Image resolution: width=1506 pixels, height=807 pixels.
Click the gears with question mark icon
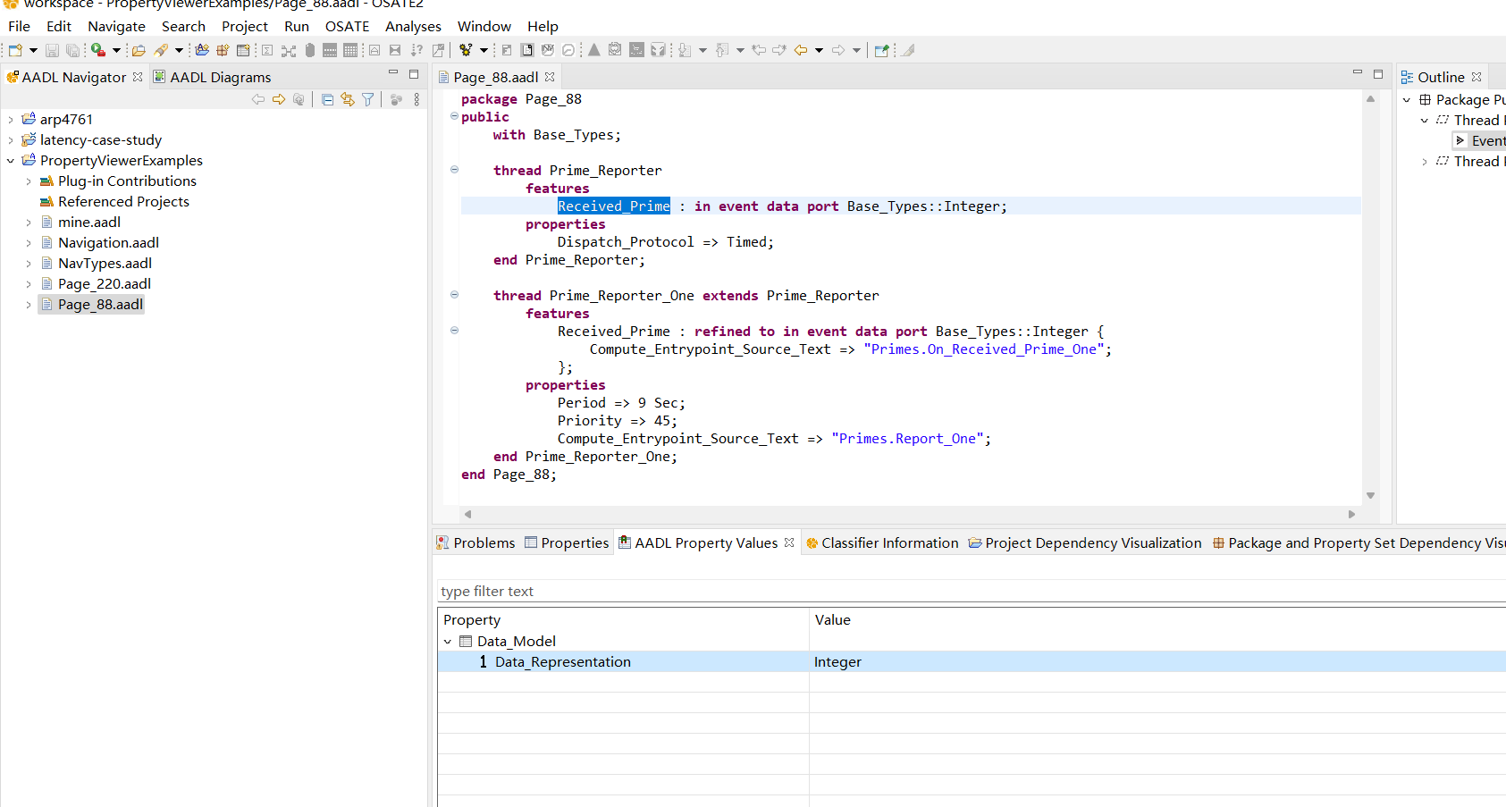point(466,50)
